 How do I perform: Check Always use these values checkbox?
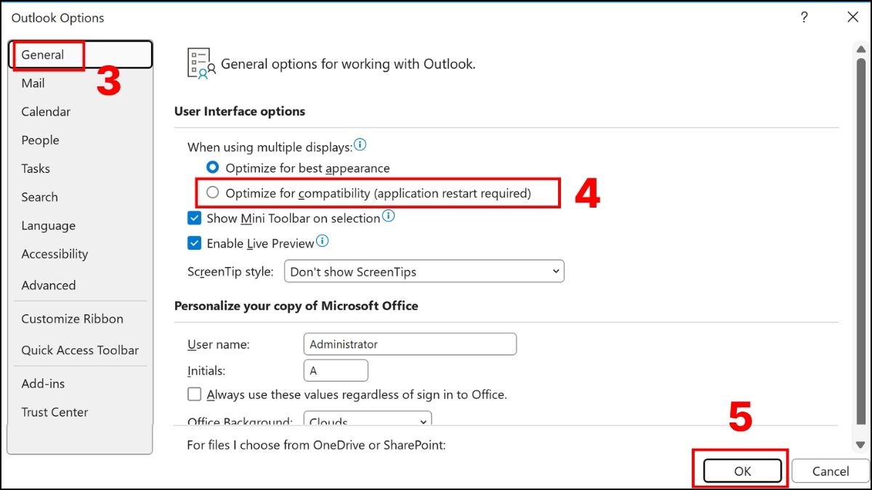coord(195,395)
